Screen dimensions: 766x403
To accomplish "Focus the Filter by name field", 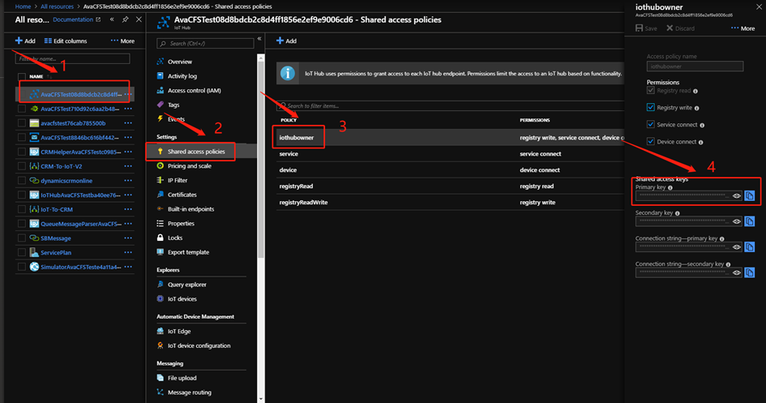I will 73,58.
